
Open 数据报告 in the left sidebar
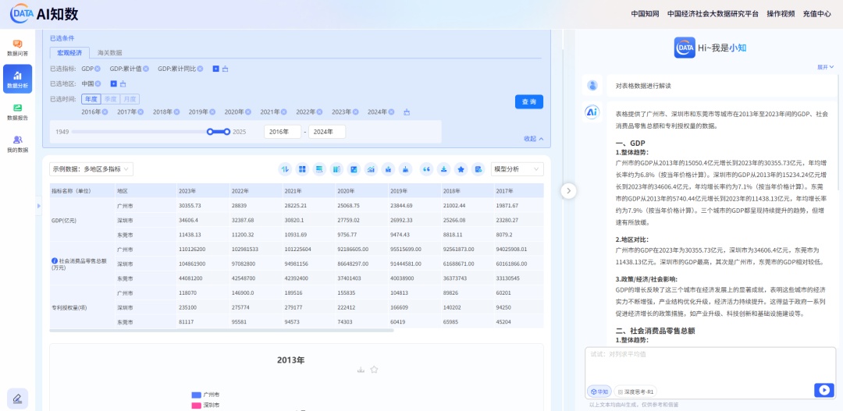pos(17,112)
